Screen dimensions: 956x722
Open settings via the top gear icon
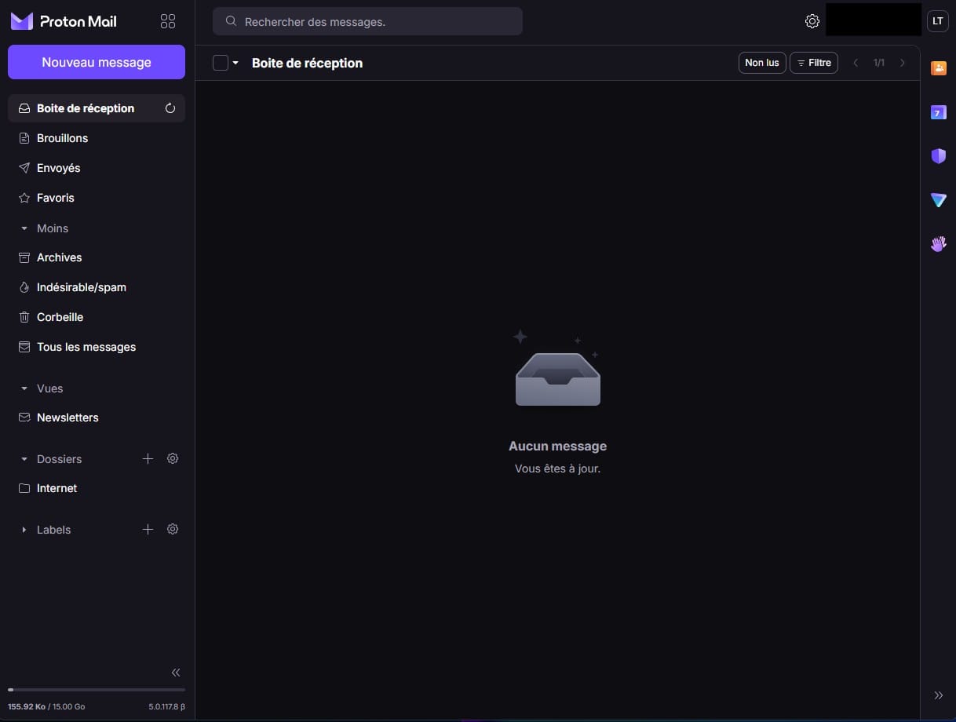812,21
